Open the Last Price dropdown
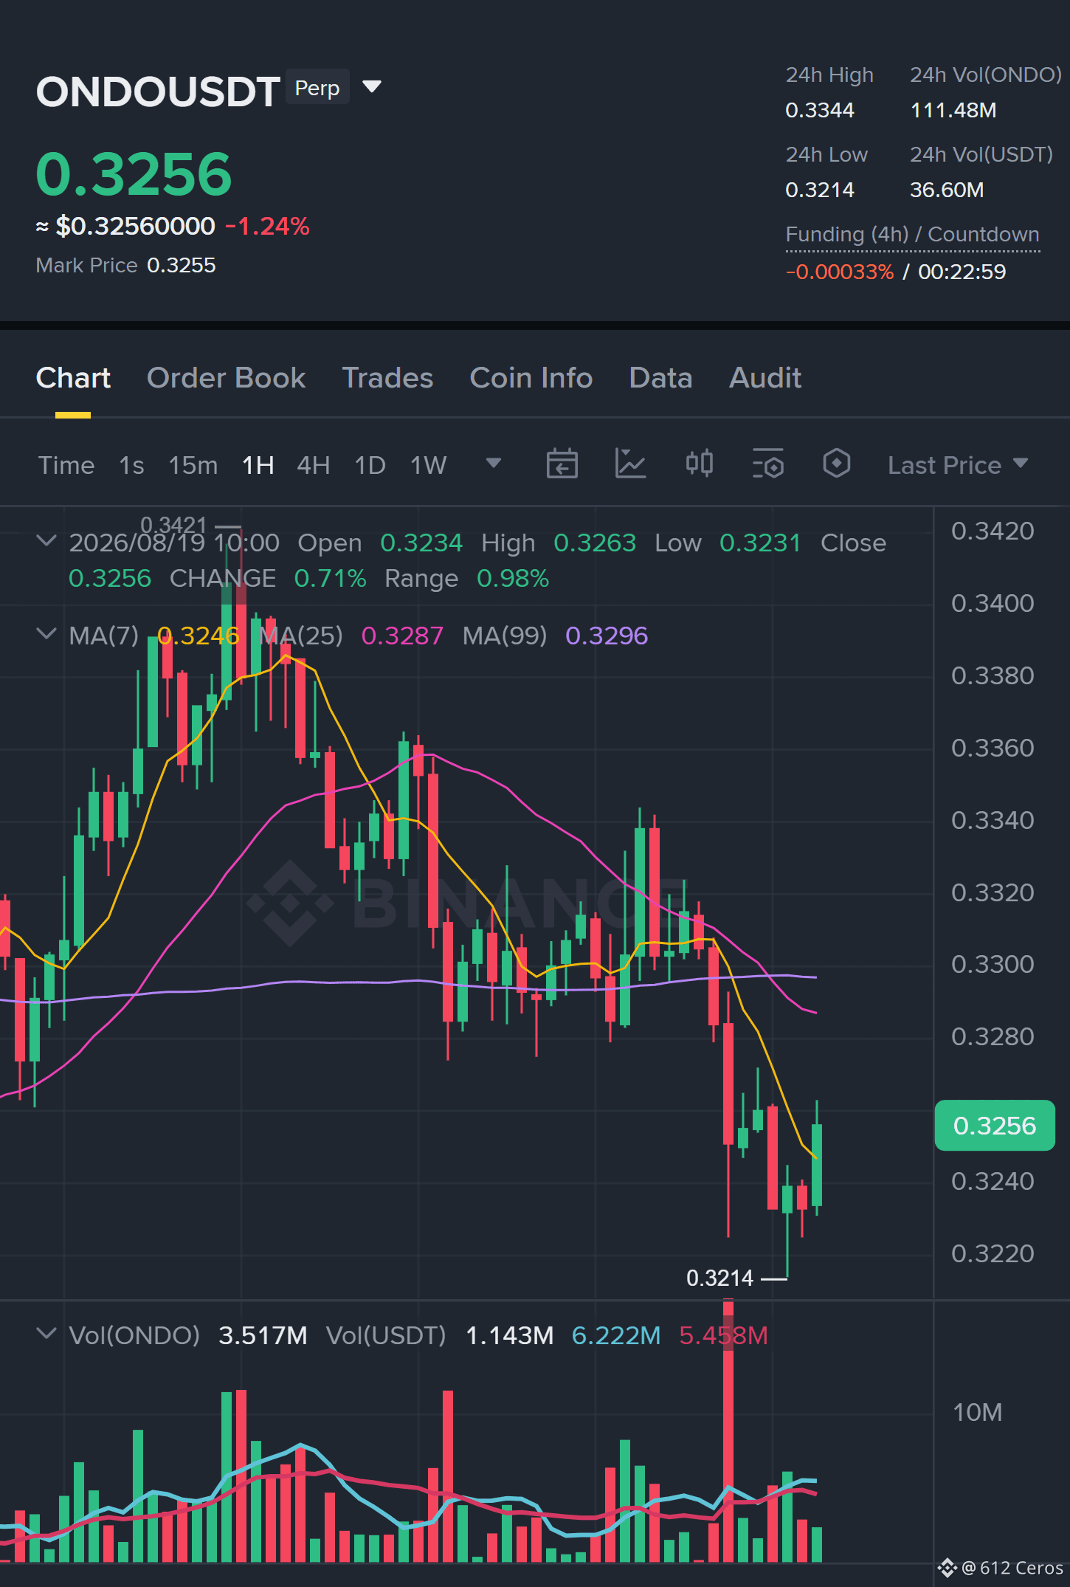This screenshot has width=1070, height=1587. 958,465
